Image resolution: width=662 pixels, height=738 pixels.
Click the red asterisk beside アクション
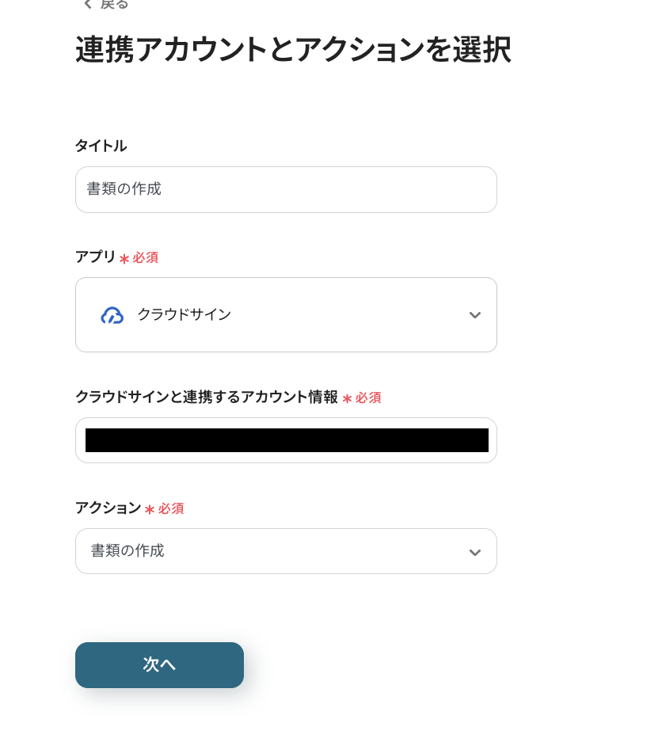pyautogui.click(x=150, y=509)
